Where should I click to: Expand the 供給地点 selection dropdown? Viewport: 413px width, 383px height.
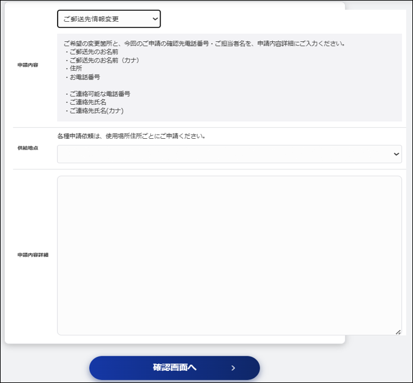pos(229,154)
